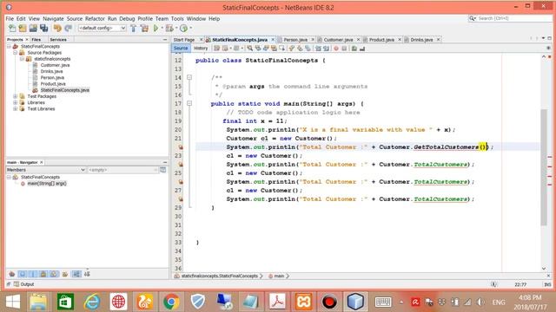
Task: Run the project with green play icon
Action: 156,28
